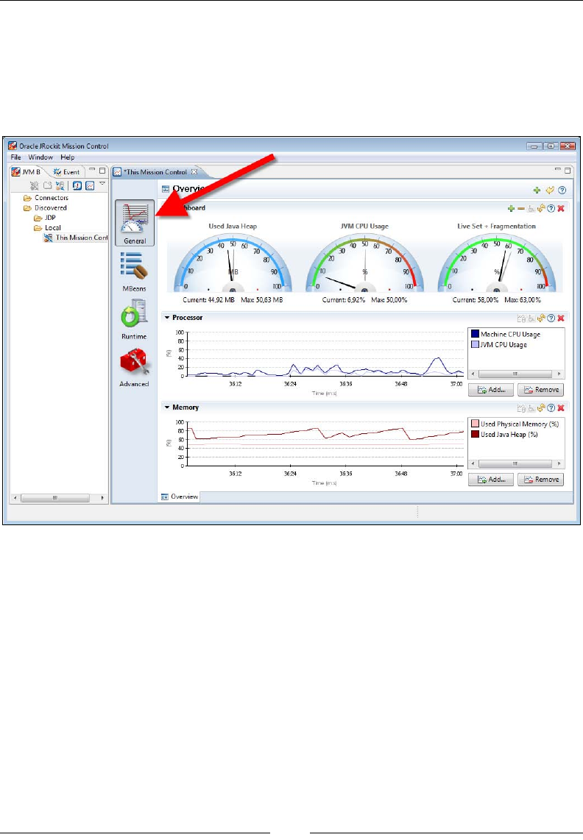Open the Window menu
Screen dimensions: 583x840
[x=40, y=157]
